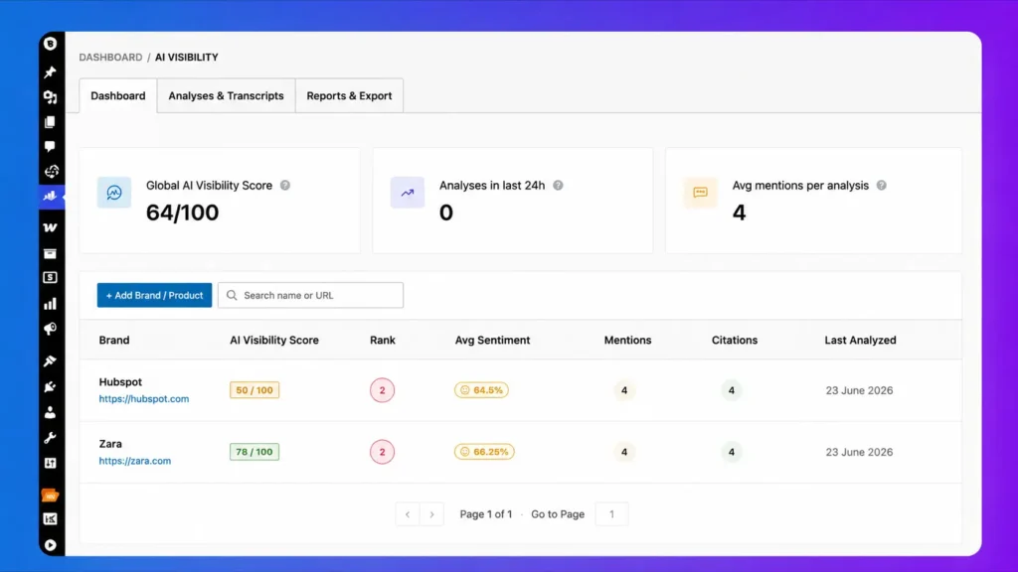Image resolution: width=1018 pixels, height=572 pixels.
Task: Click the sidebar icon below orange folder
Action: 50,518
